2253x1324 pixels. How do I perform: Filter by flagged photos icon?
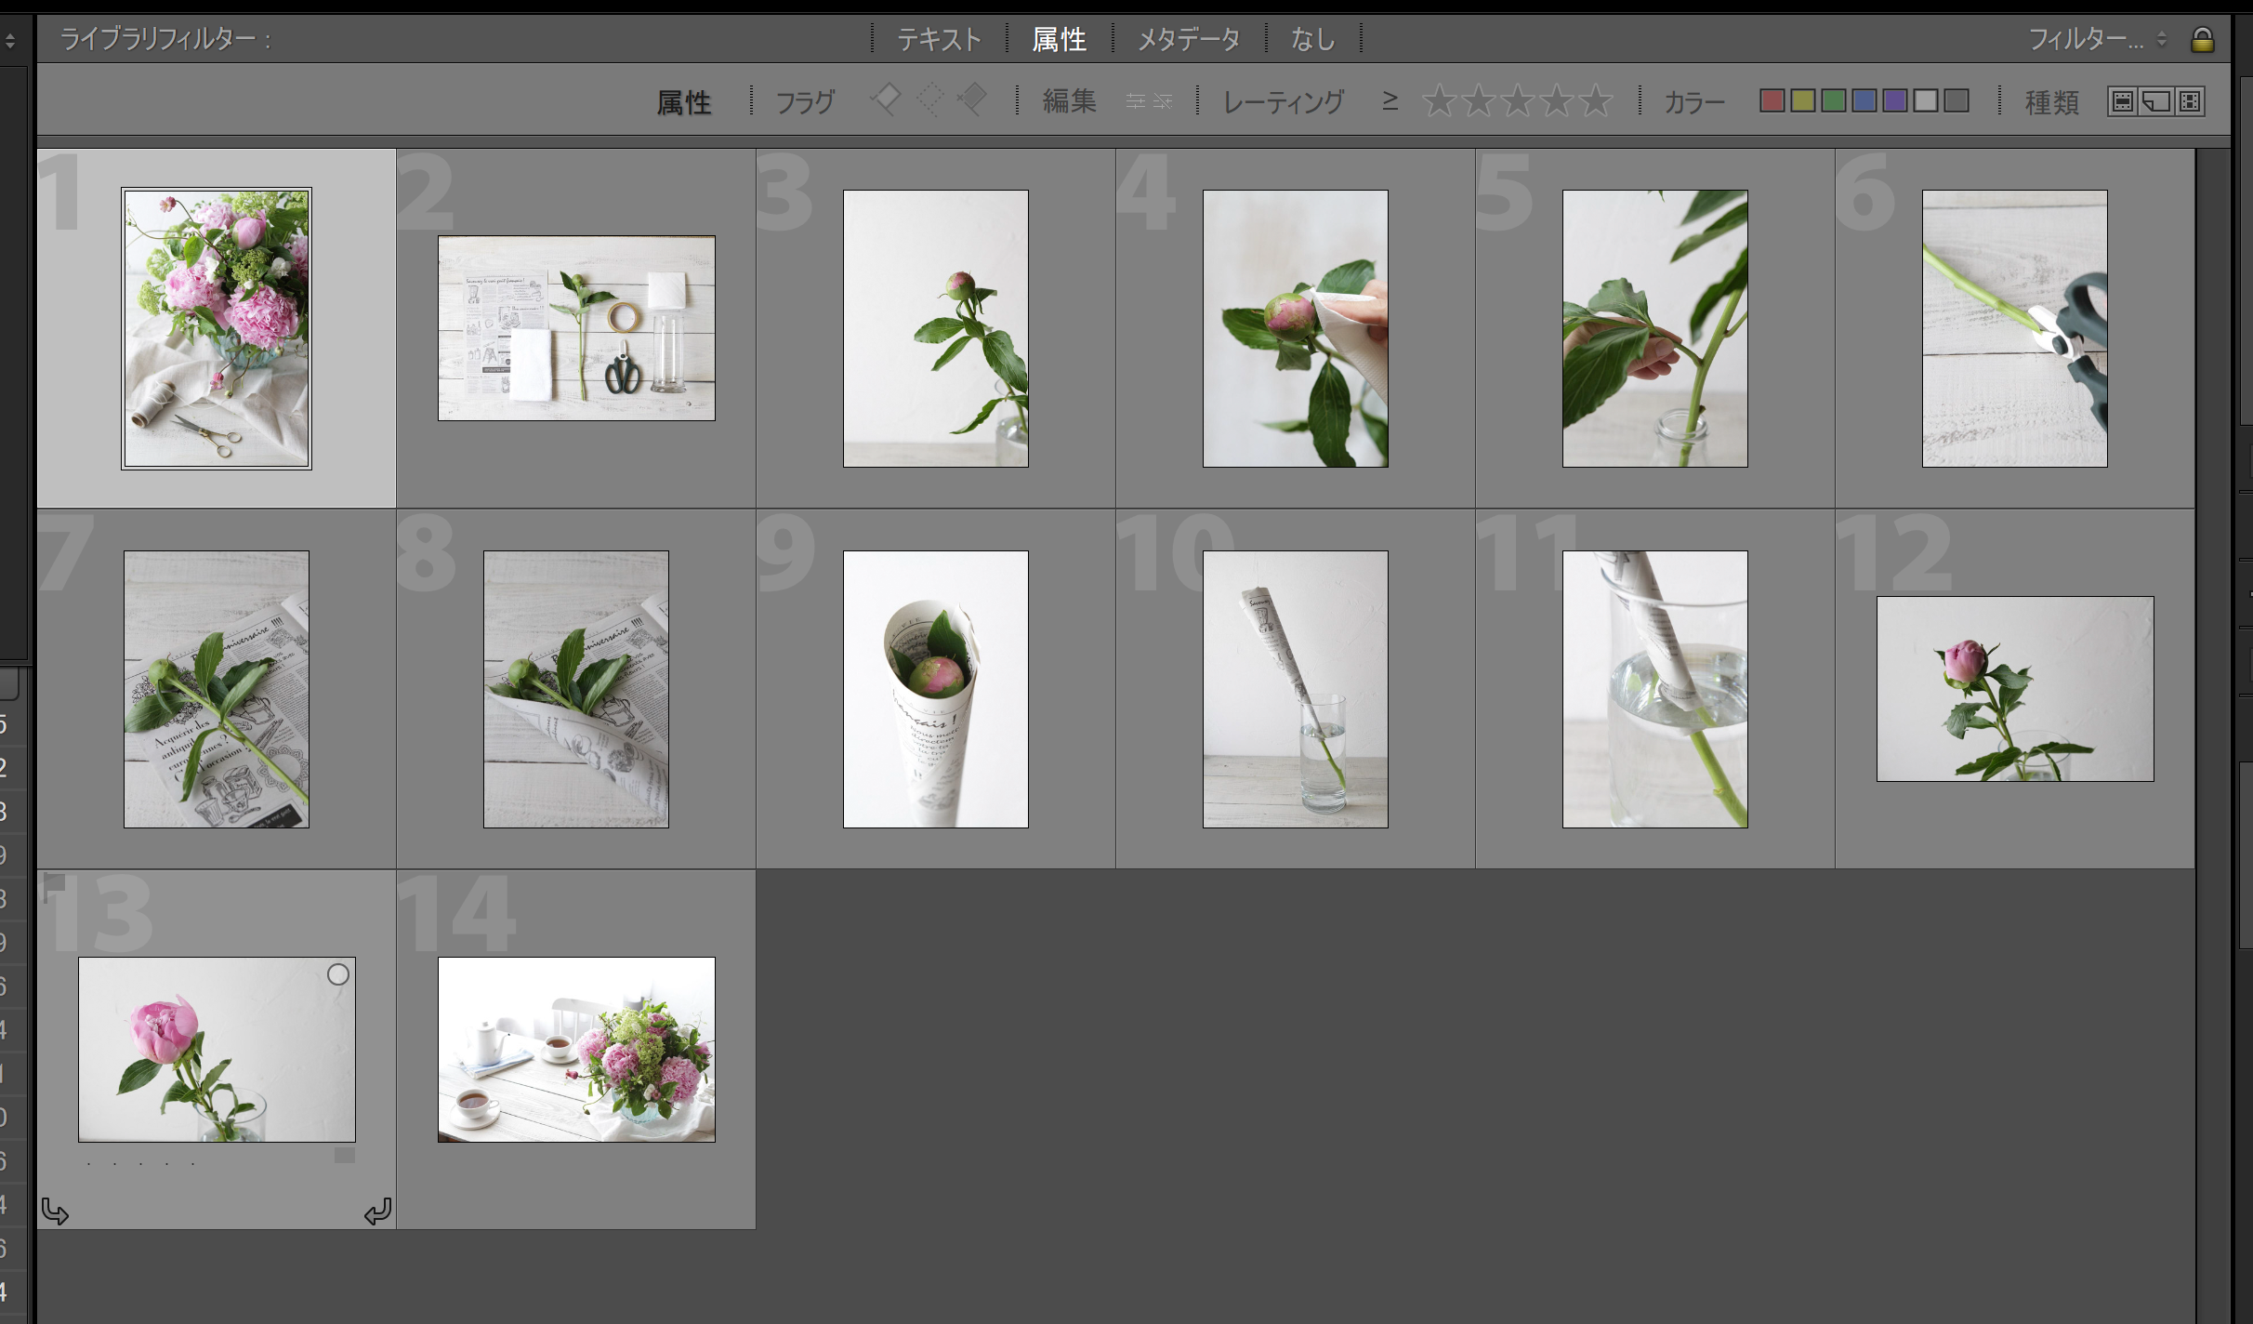tap(886, 99)
